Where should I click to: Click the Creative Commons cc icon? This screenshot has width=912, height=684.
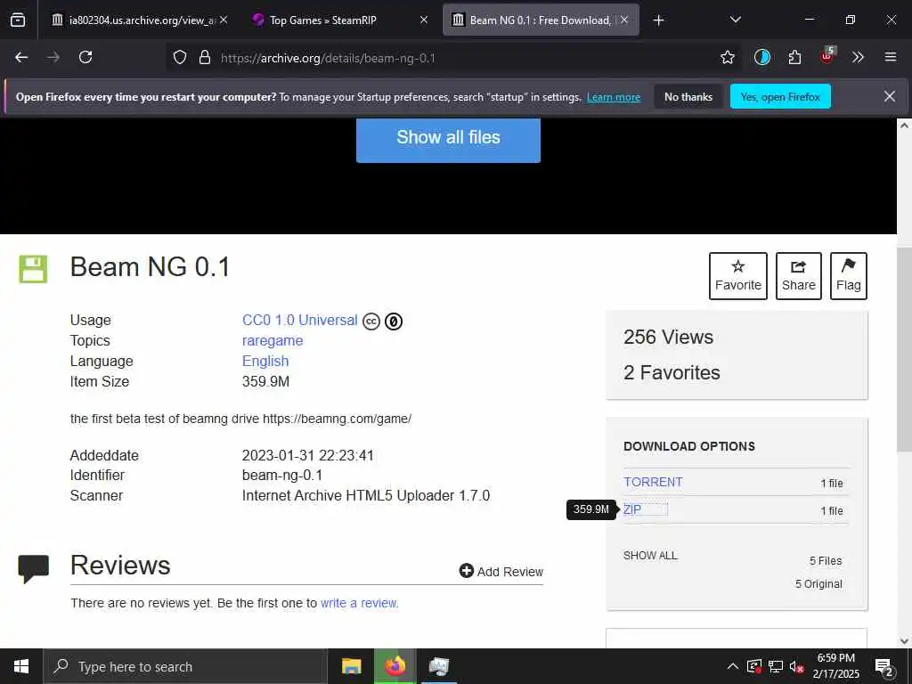371,321
